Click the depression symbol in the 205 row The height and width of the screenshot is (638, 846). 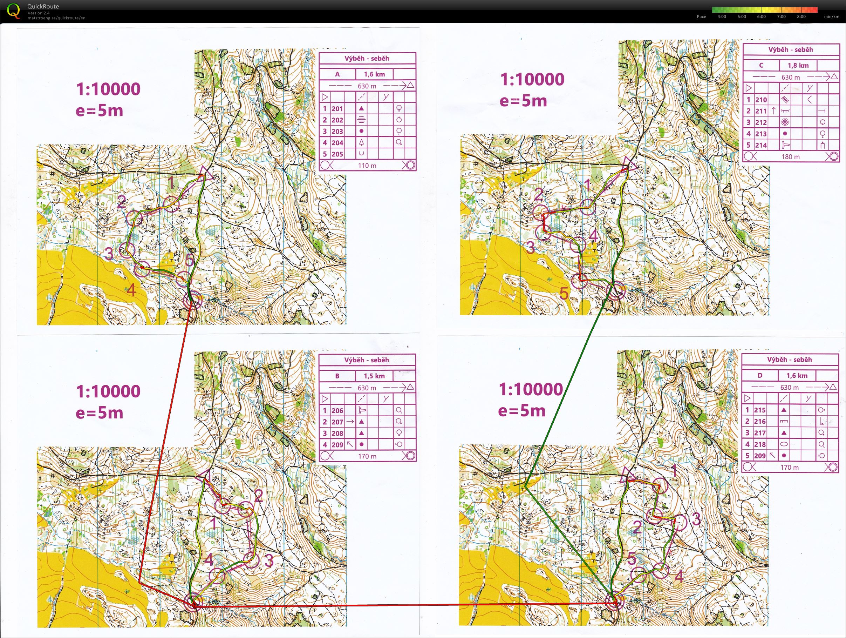(x=361, y=154)
